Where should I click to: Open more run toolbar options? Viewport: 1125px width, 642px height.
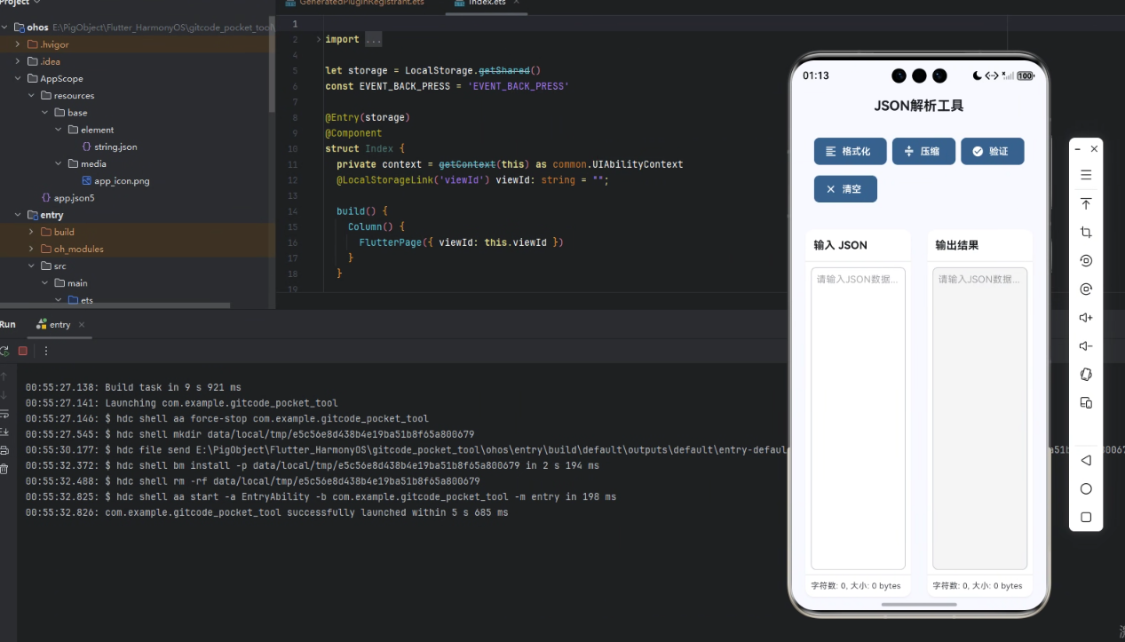pyautogui.click(x=46, y=351)
